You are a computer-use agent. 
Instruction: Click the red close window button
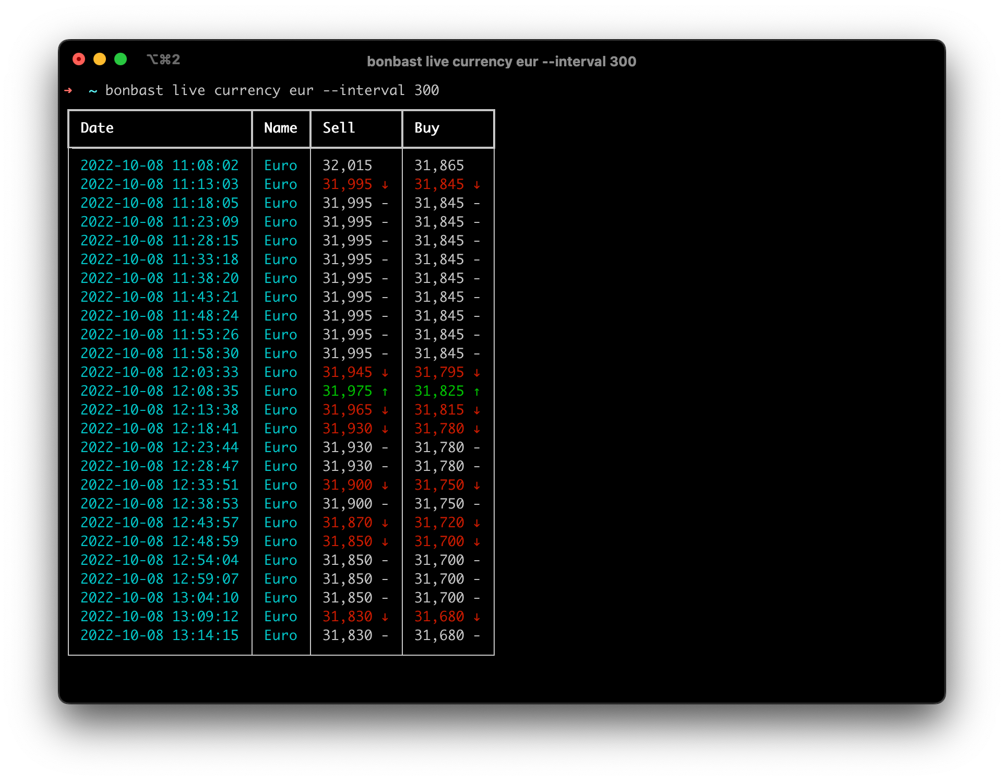click(79, 60)
